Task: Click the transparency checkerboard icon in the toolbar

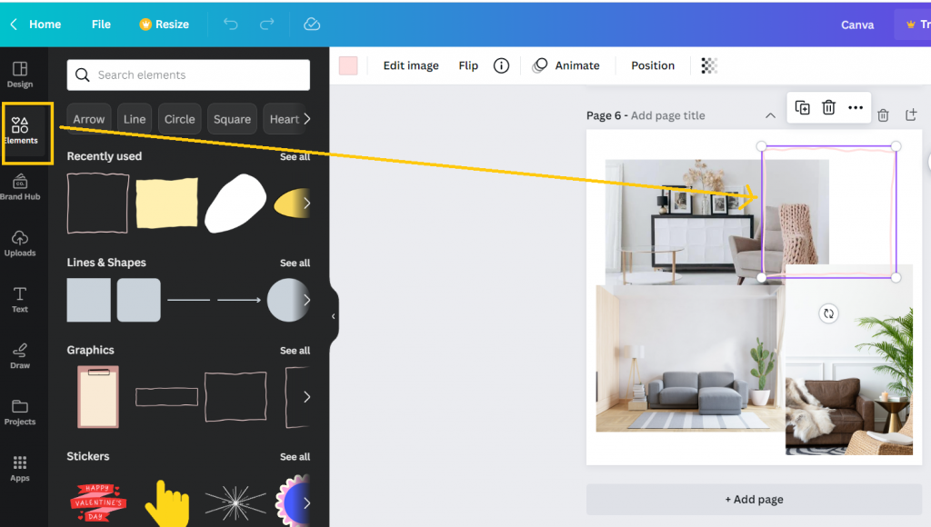Action: coord(708,65)
